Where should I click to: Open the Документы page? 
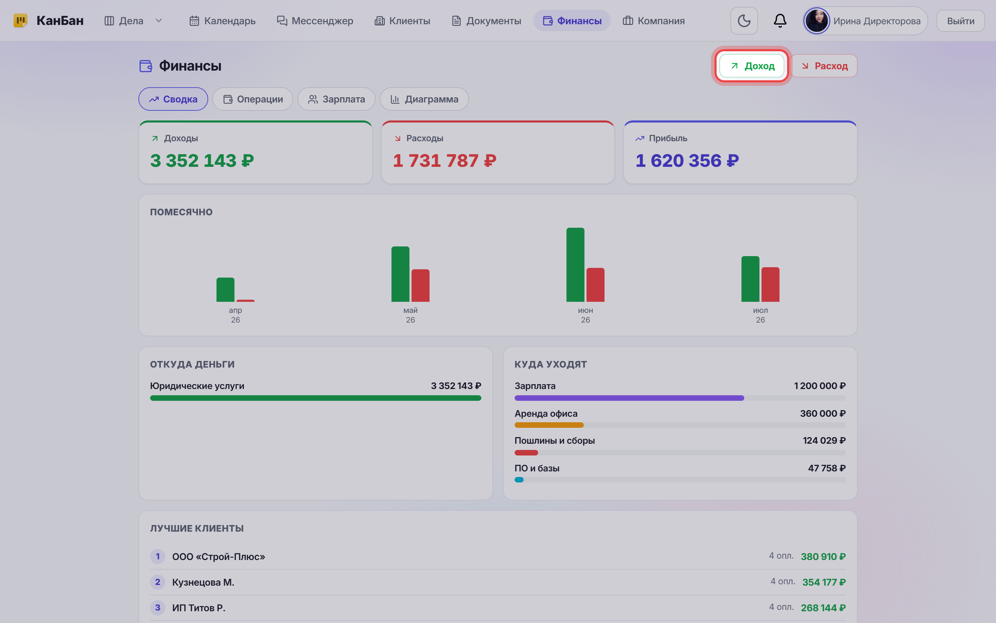point(486,21)
